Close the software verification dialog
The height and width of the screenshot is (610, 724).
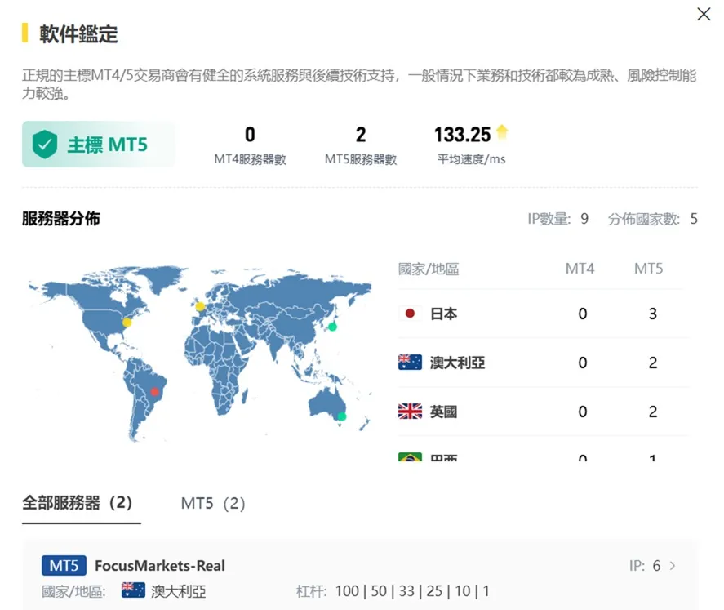point(704,14)
